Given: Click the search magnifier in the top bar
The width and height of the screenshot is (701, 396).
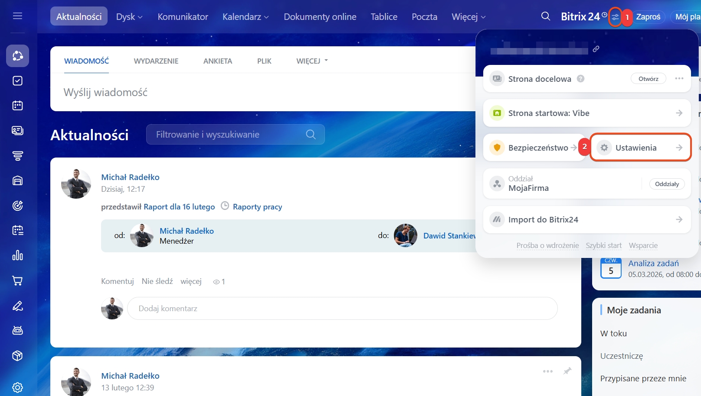Looking at the screenshot, I should (x=546, y=16).
